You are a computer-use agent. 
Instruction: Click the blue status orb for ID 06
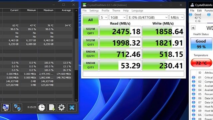click(x=194, y=98)
